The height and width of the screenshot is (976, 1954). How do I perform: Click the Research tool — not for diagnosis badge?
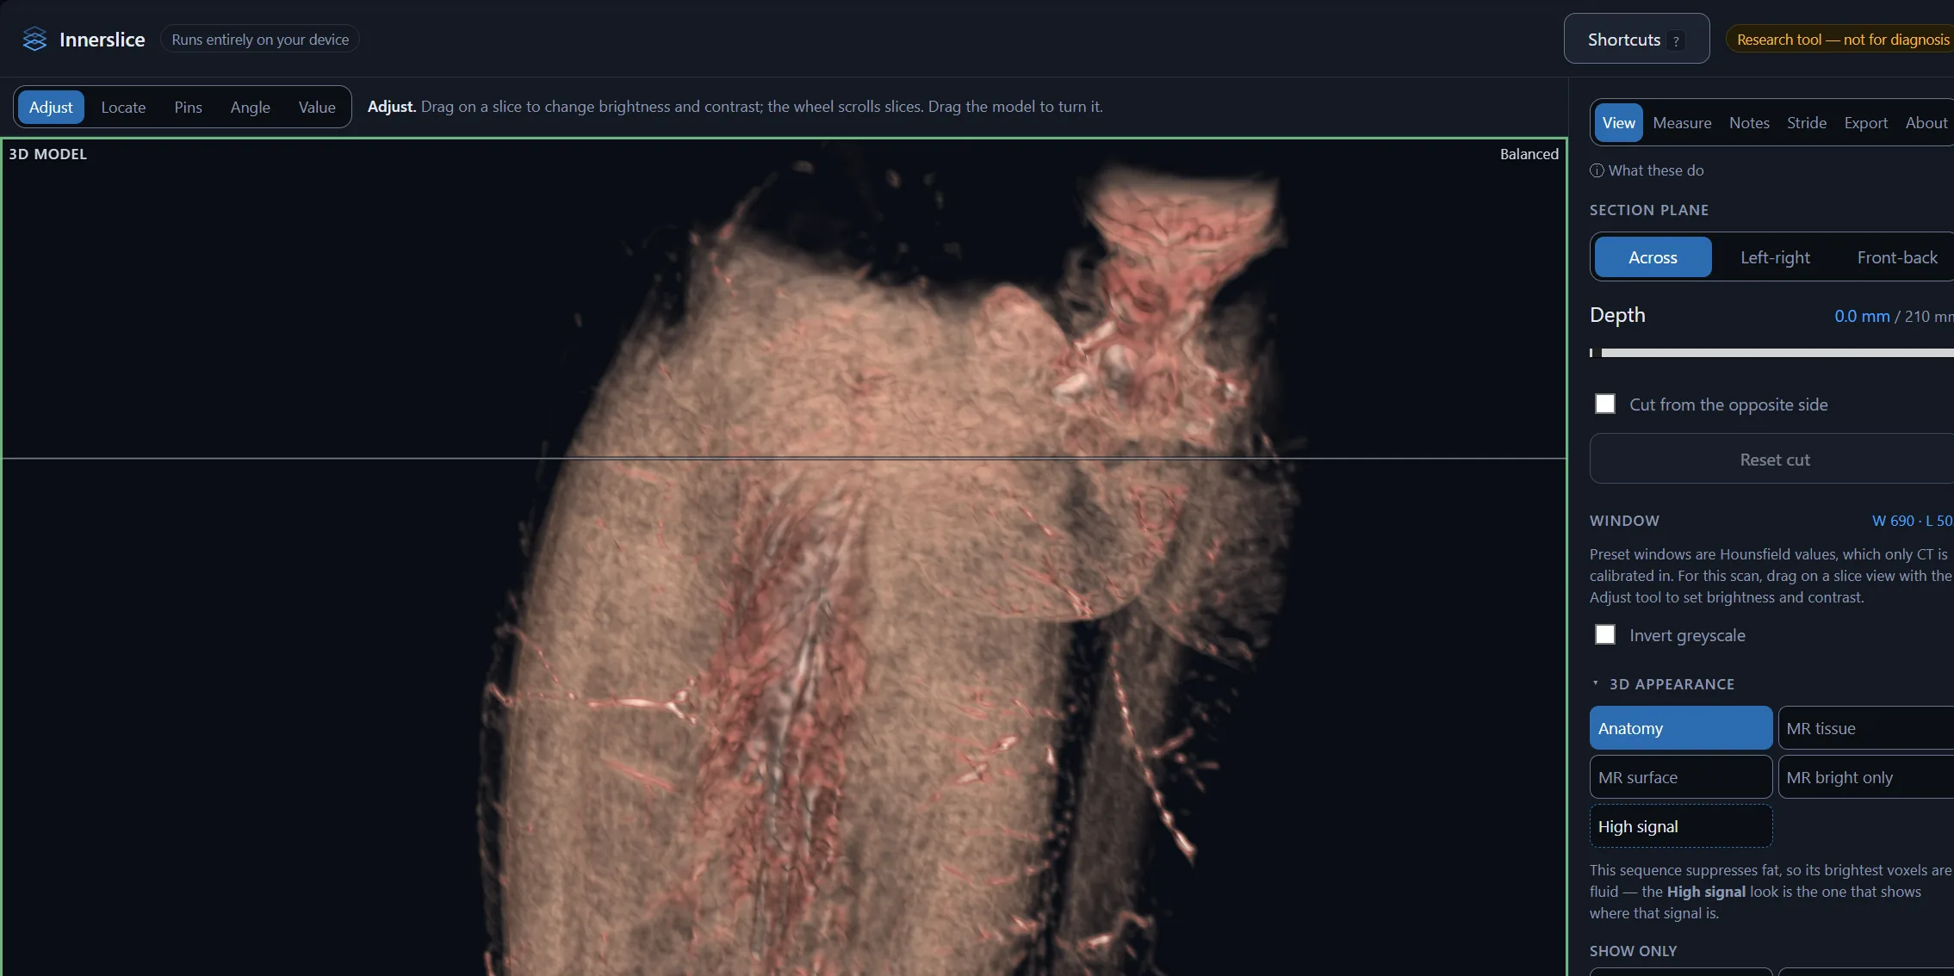(x=1841, y=39)
